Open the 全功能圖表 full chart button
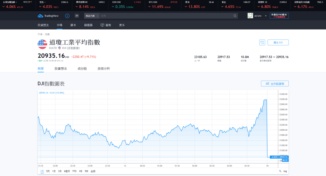 [x=275, y=84]
